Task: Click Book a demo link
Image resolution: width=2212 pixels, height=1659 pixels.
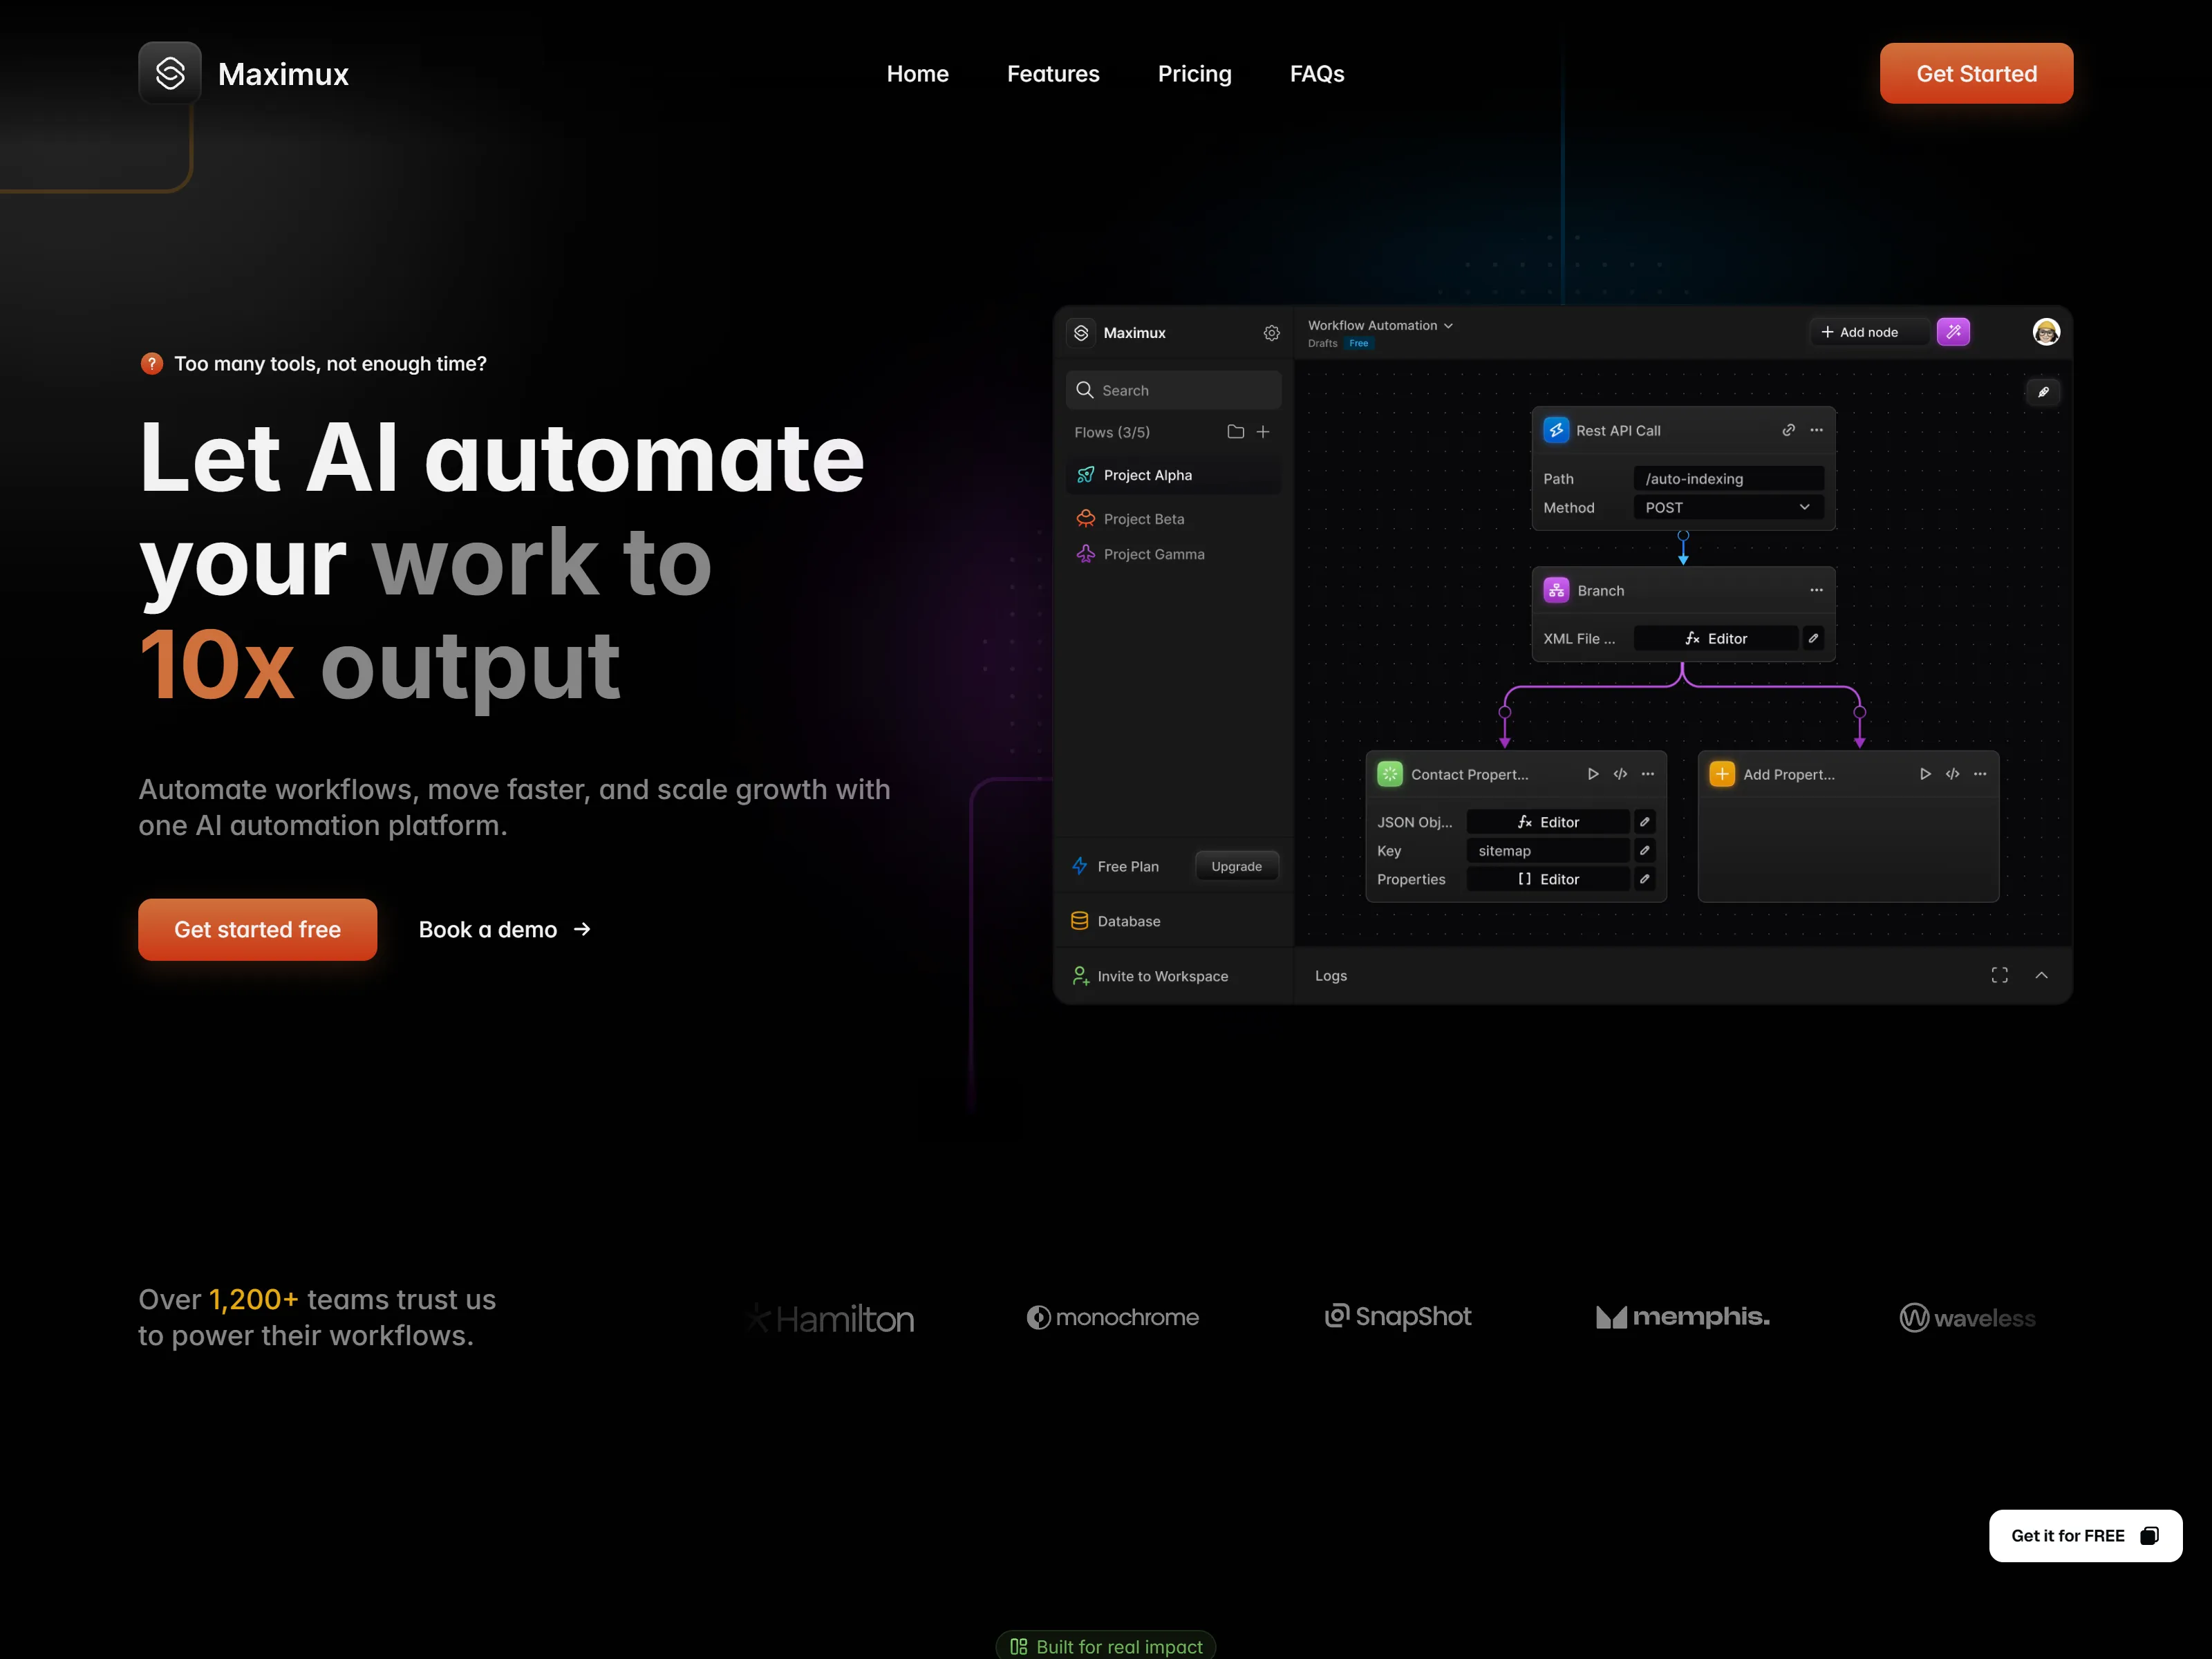Action: (505, 930)
